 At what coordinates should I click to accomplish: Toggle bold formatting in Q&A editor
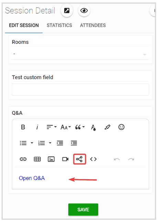23,127
